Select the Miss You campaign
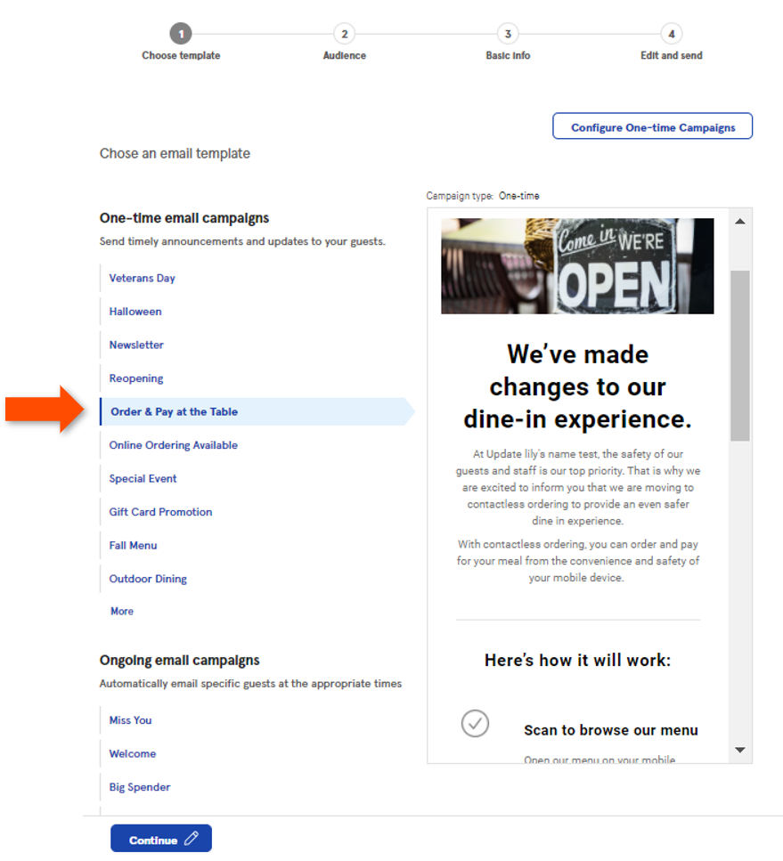 (130, 719)
